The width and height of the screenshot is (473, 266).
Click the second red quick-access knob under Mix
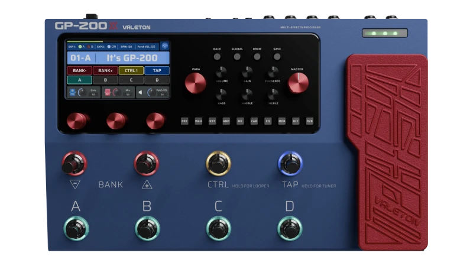coord(116,121)
